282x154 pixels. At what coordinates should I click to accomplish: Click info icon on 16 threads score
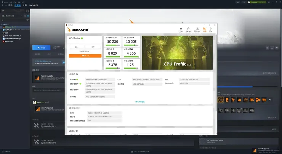click(133, 38)
